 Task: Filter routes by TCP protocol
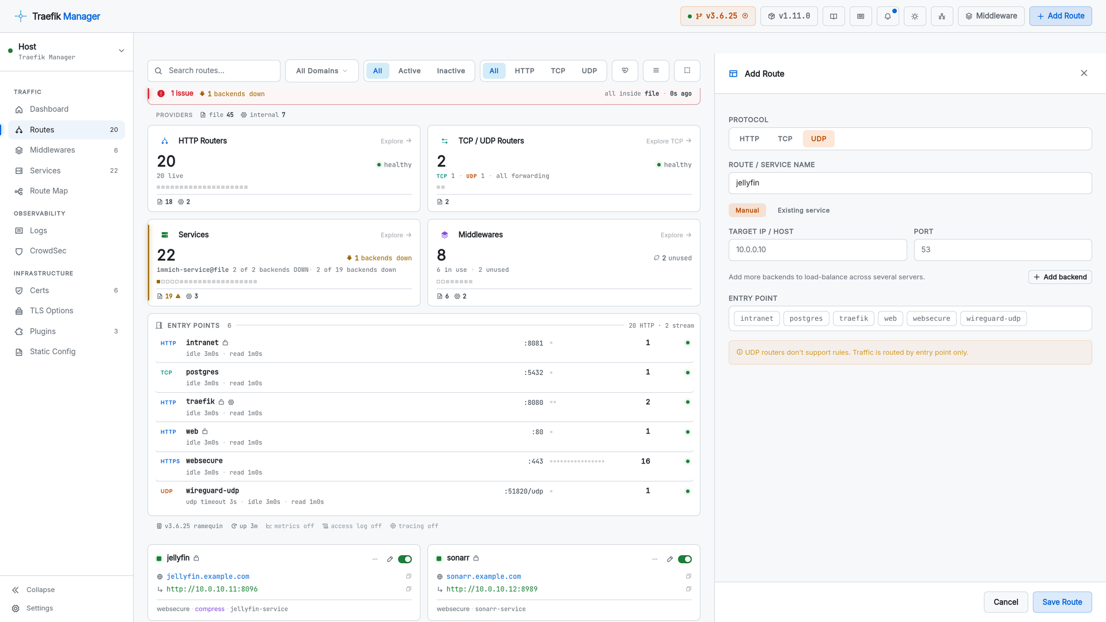click(558, 71)
